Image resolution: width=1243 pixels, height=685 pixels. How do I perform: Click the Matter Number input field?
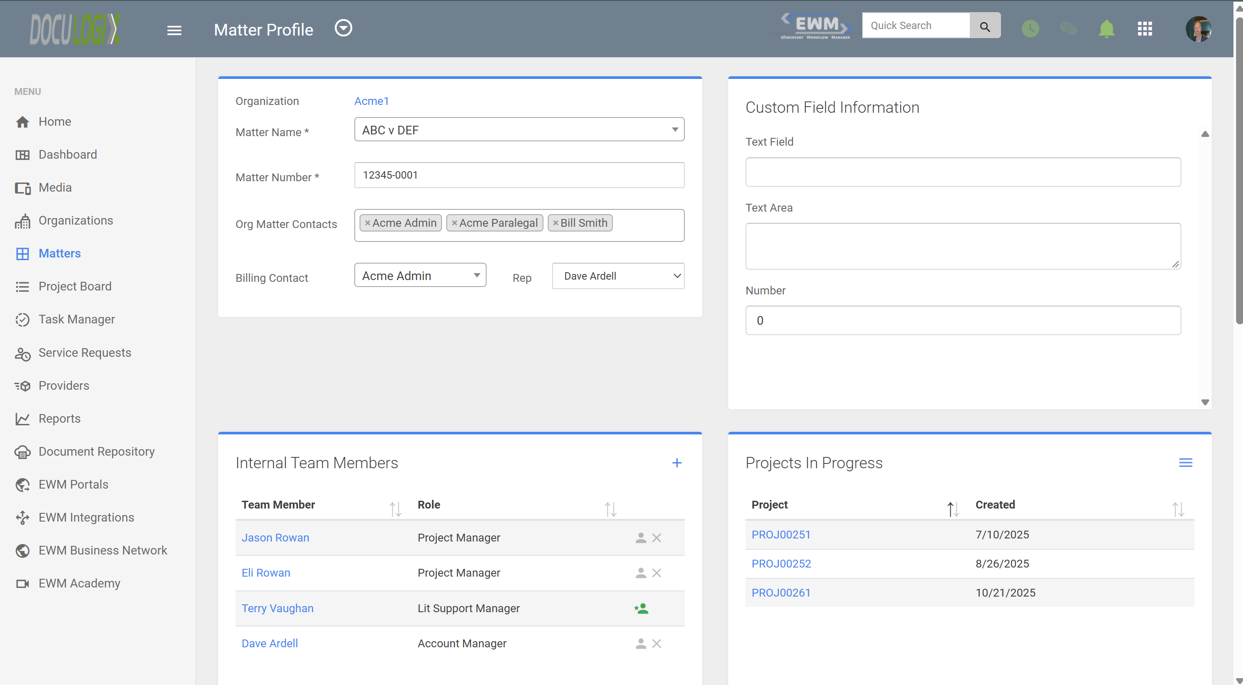click(x=519, y=175)
